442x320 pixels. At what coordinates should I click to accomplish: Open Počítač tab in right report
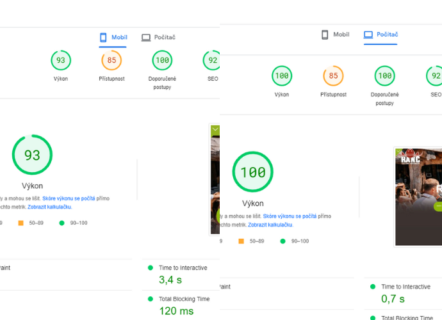pos(381,35)
